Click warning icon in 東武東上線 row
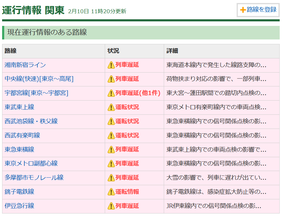Screen dimensions: 283x218 pyautogui.click(x=111, y=107)
